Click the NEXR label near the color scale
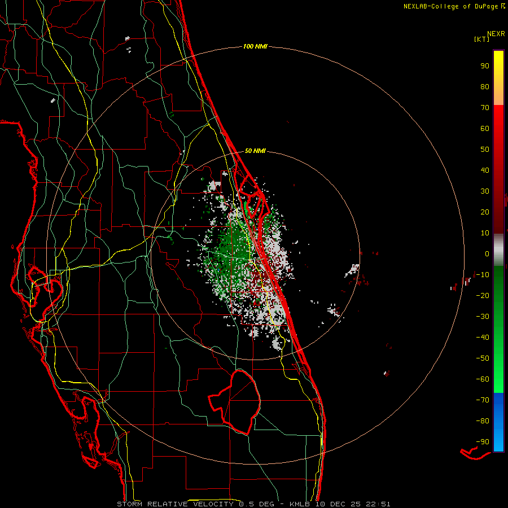Screen dimensions: 508x508 coord(496,33)
